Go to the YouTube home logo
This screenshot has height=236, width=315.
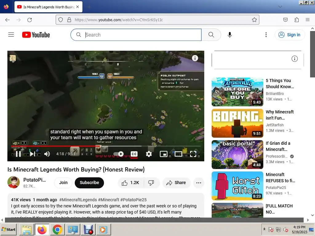click(36, 35)
